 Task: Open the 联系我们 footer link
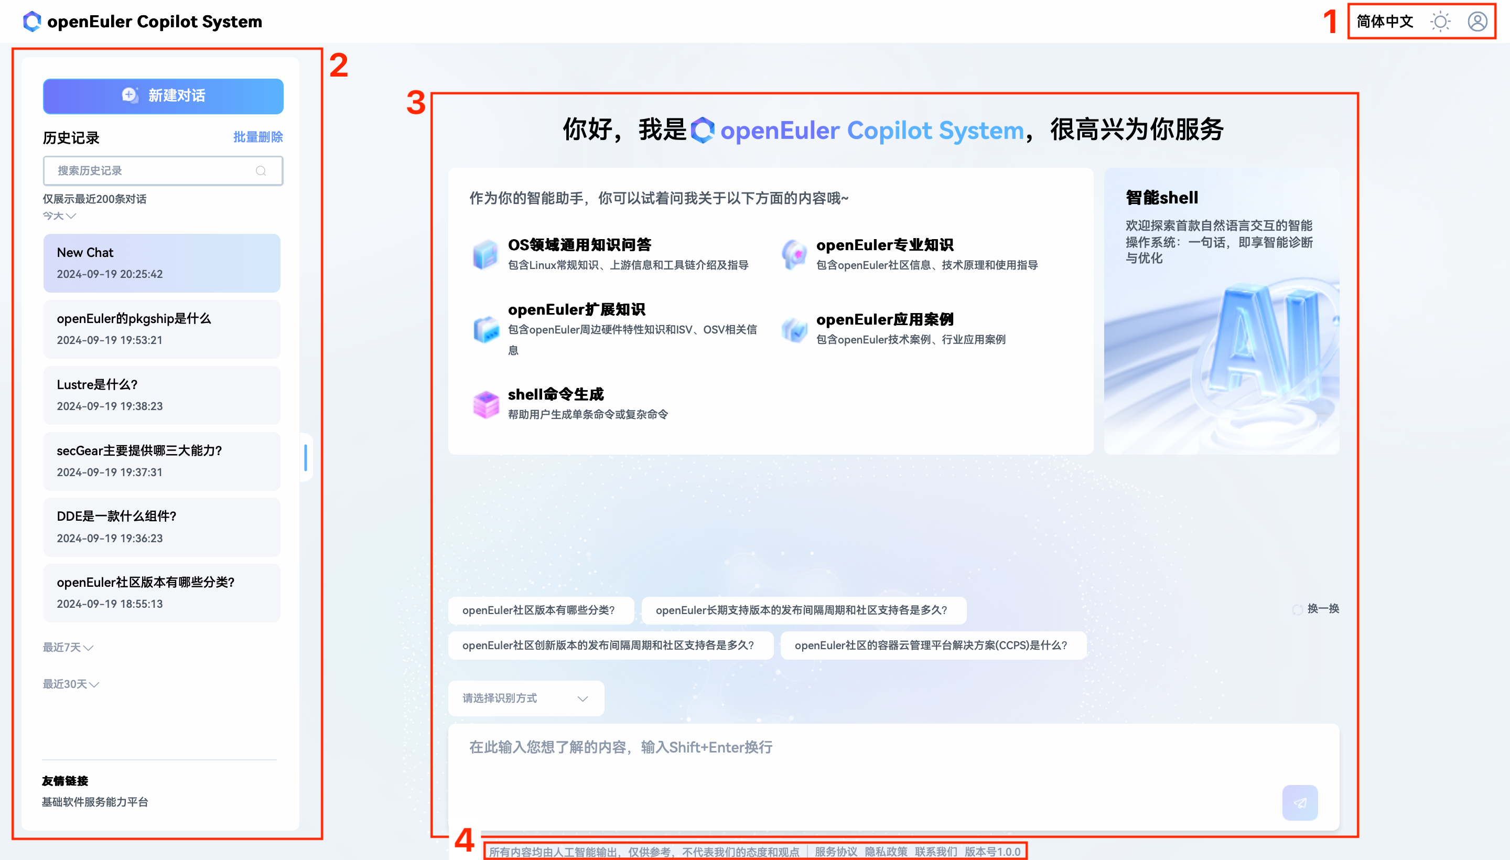[x=936, y=851]
